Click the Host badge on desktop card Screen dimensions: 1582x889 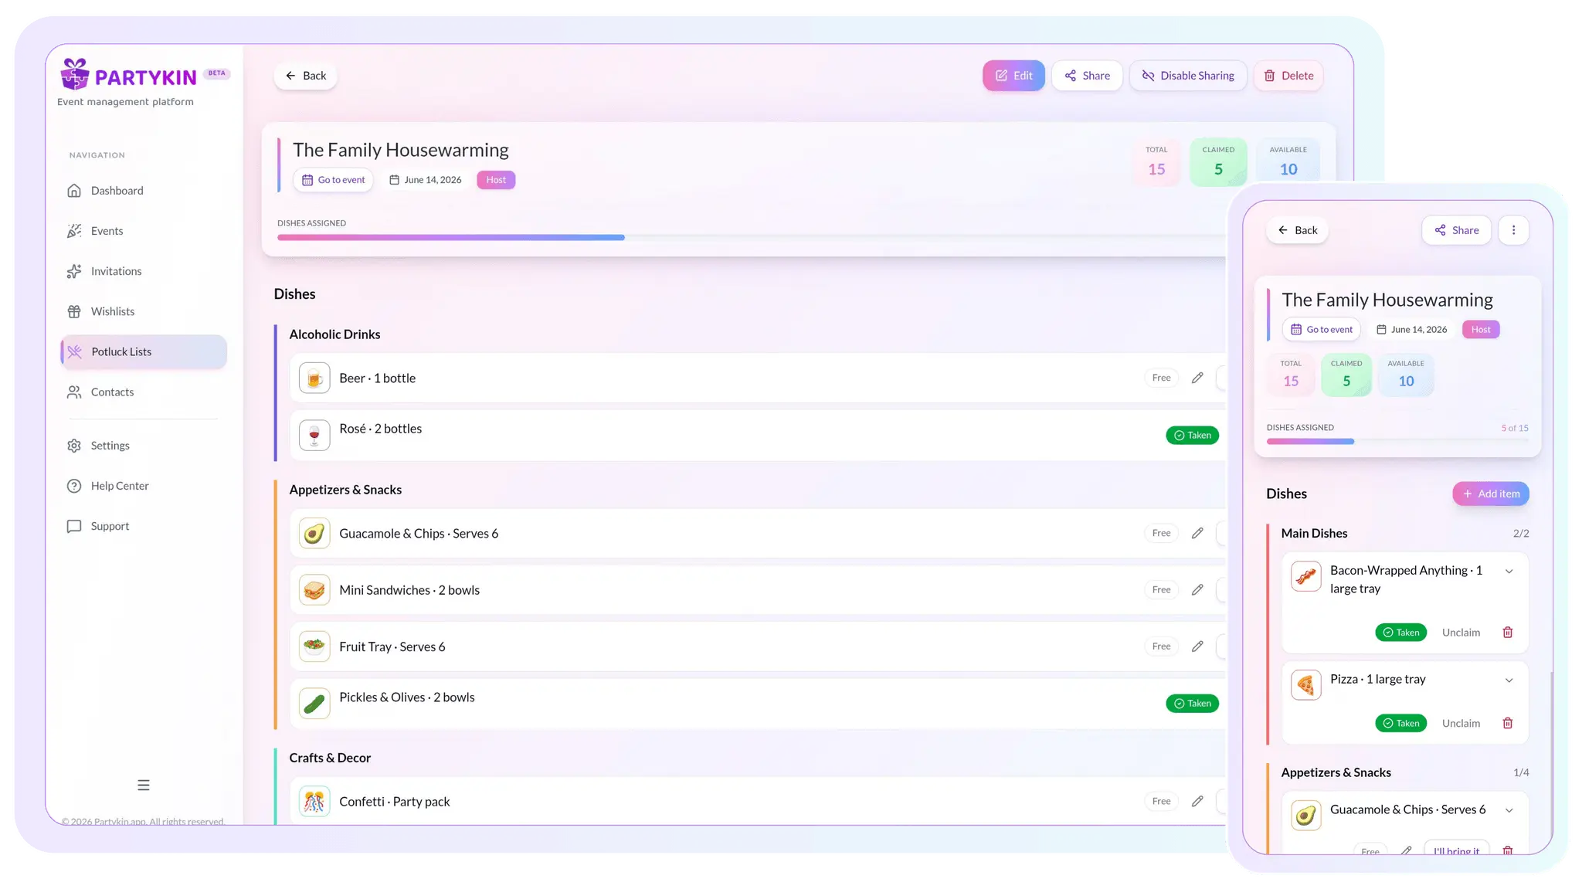(x=496, y=180)
